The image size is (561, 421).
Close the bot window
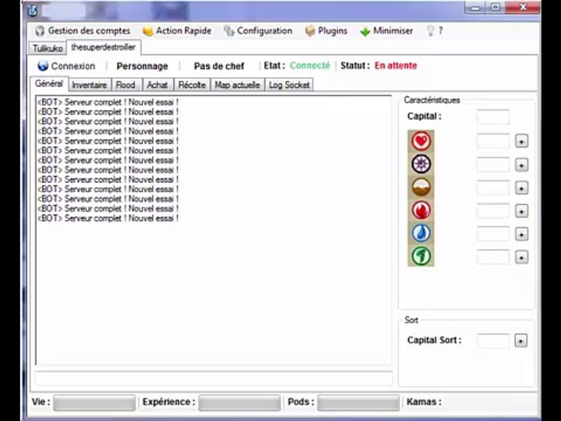point(522,8)
